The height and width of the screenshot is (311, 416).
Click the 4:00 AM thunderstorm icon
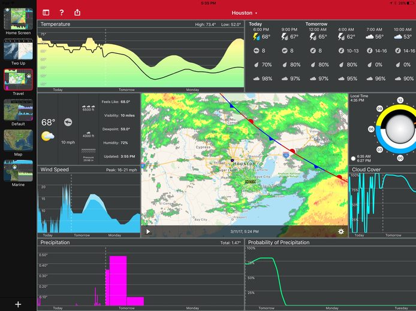coord(341,37)
